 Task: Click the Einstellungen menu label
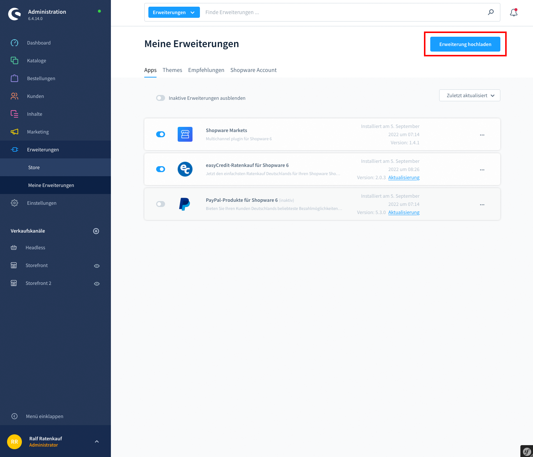[x=42, y=203]
